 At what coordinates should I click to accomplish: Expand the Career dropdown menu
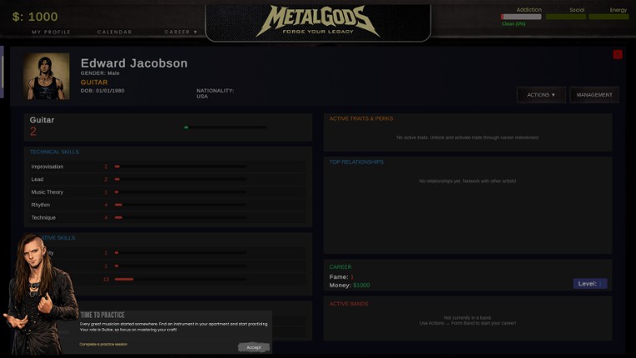(x=181, y=32)
